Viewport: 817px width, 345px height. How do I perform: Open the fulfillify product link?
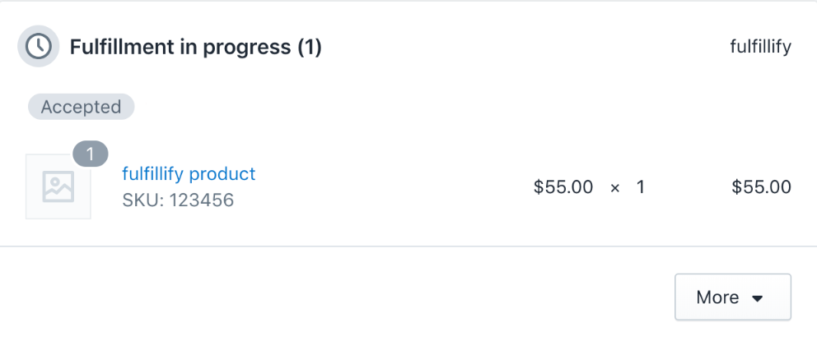tap(189, 173)
